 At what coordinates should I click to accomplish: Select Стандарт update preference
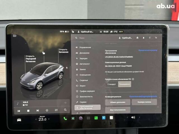pos(112,84)
